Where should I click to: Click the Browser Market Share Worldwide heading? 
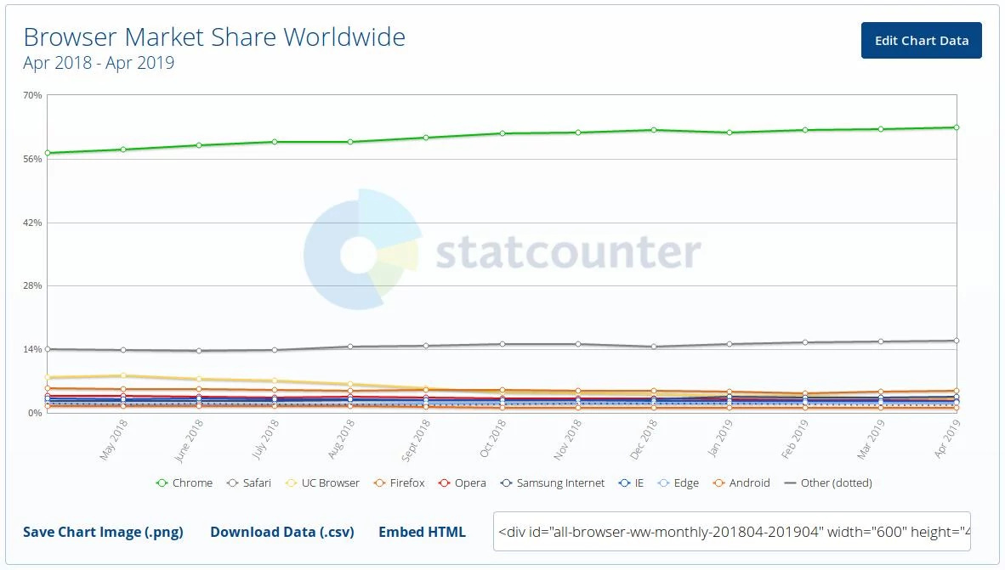(214, 37)
